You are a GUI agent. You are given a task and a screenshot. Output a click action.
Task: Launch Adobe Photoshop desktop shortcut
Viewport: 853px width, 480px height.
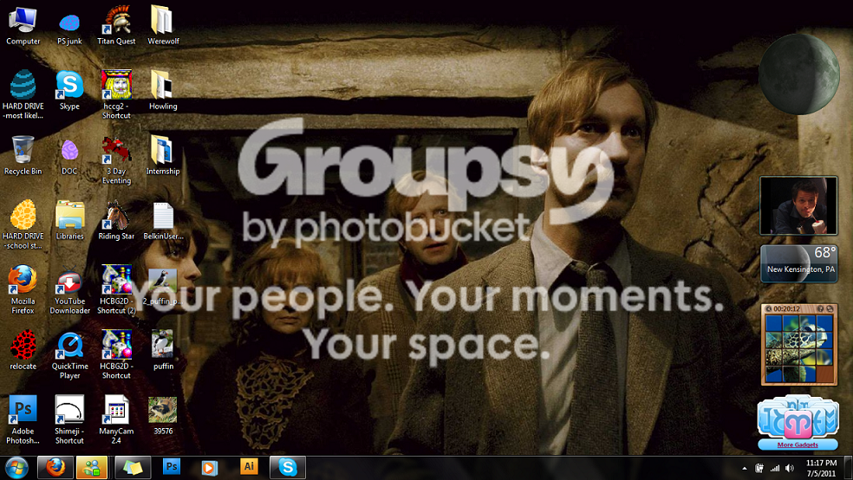coord(23,419)
